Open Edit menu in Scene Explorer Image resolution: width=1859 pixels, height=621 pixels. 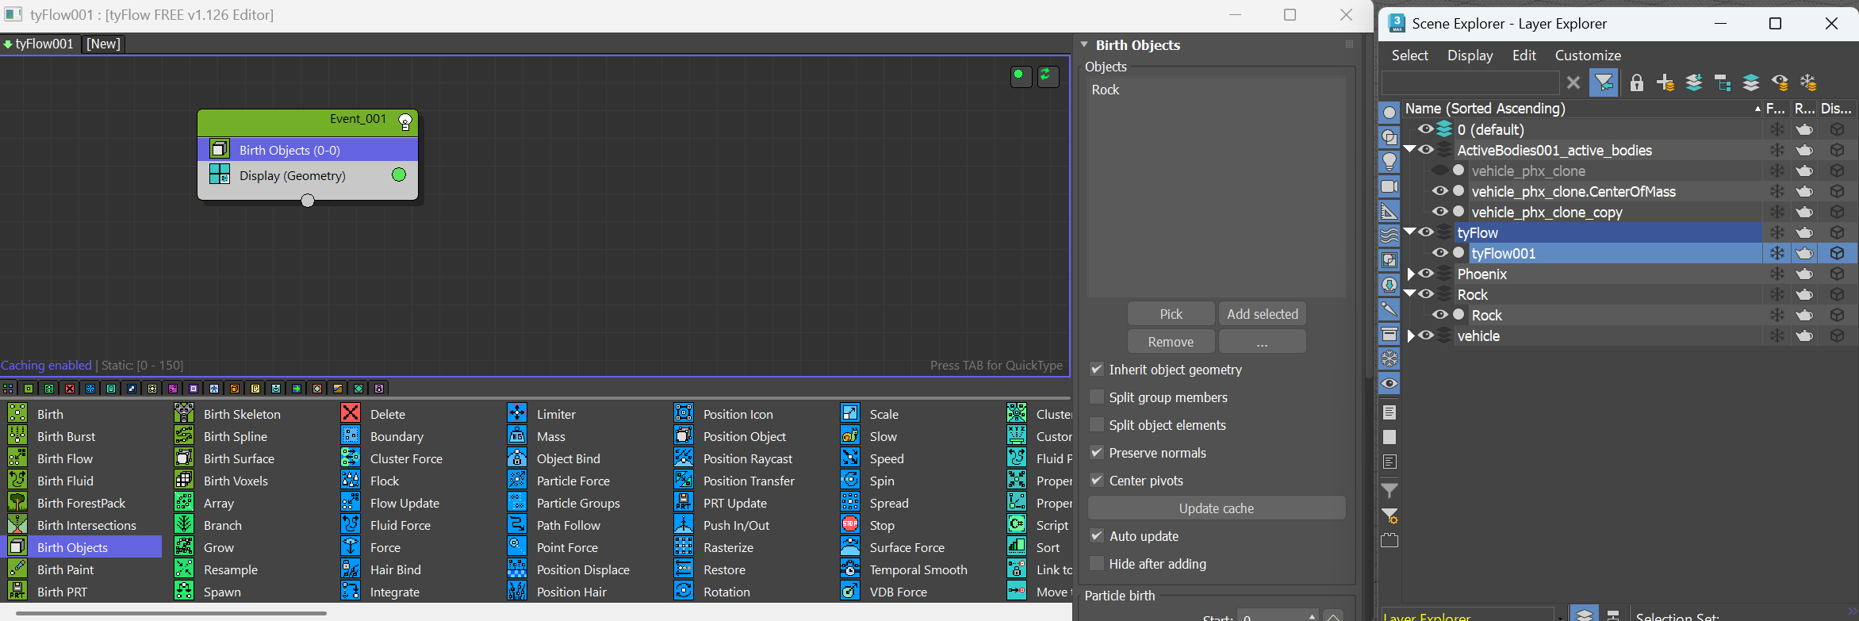(1524, 56)
